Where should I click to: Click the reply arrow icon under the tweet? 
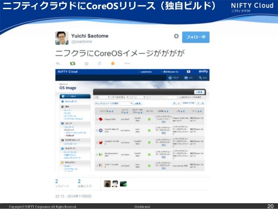[58, 63]
